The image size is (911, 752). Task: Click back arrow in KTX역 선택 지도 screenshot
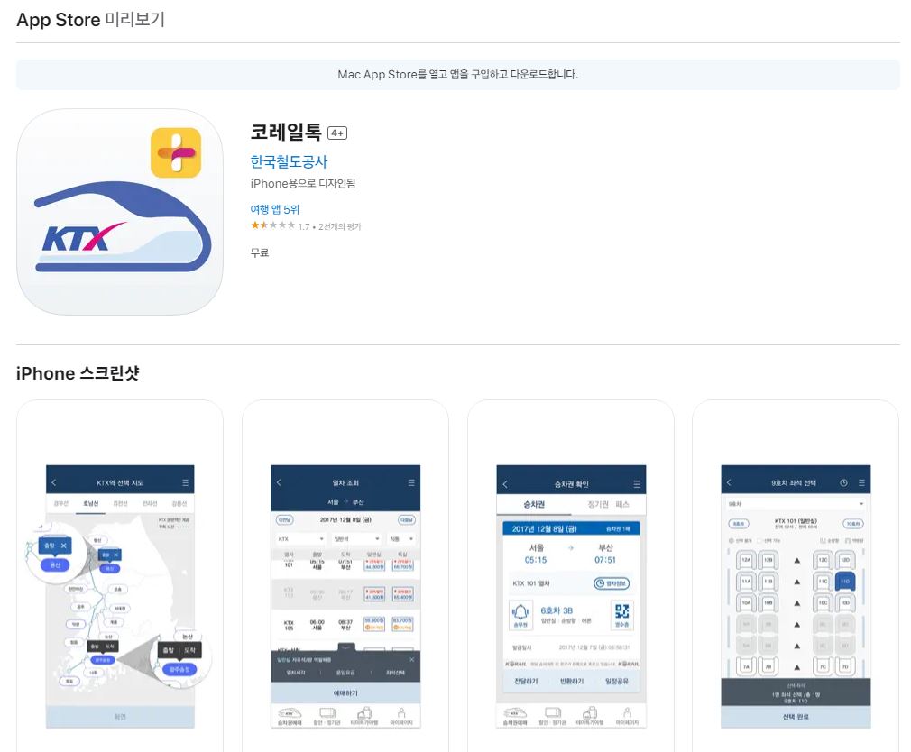(x=54, y=482)
